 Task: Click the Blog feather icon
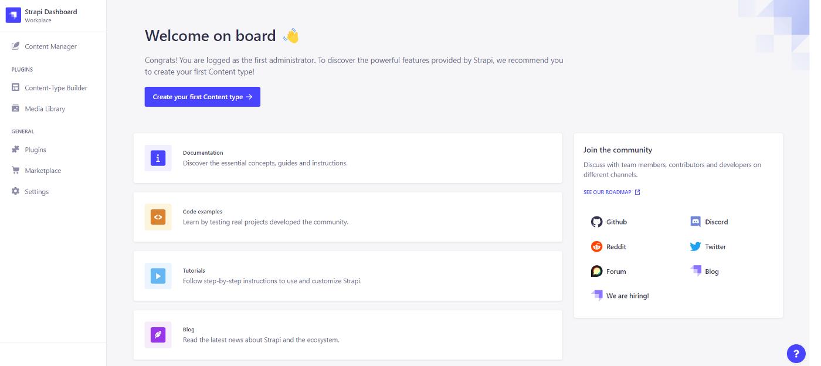[158, 335]
